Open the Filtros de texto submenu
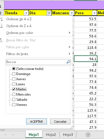Screen dimensions: 104x139 point(38,54)
